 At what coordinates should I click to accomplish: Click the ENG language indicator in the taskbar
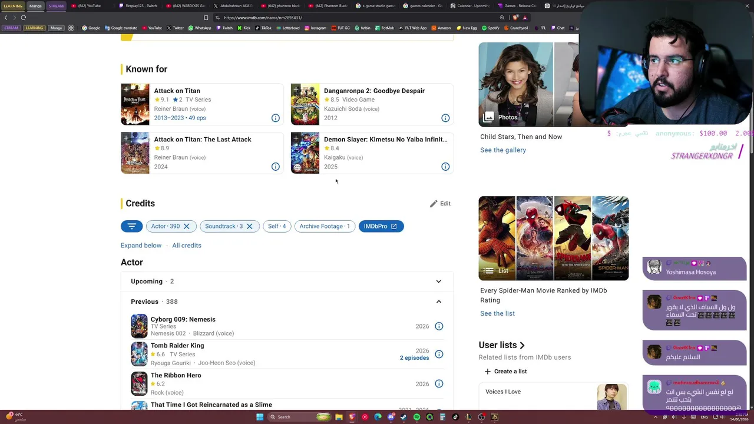(x=705, y=417)
